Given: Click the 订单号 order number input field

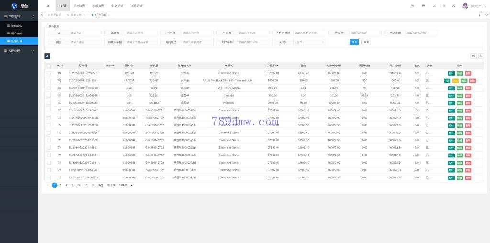Looking at the screenshot, I should [141, 33].
